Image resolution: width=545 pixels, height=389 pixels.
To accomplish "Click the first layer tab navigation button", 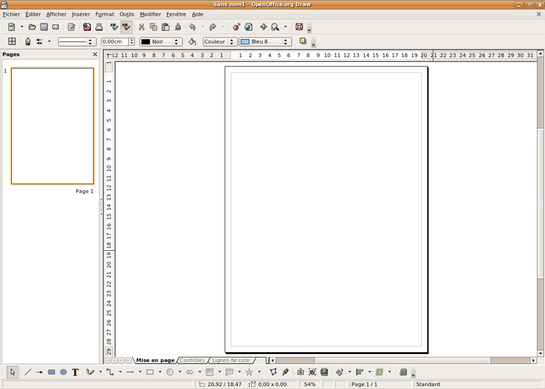I will pos(108,360).
